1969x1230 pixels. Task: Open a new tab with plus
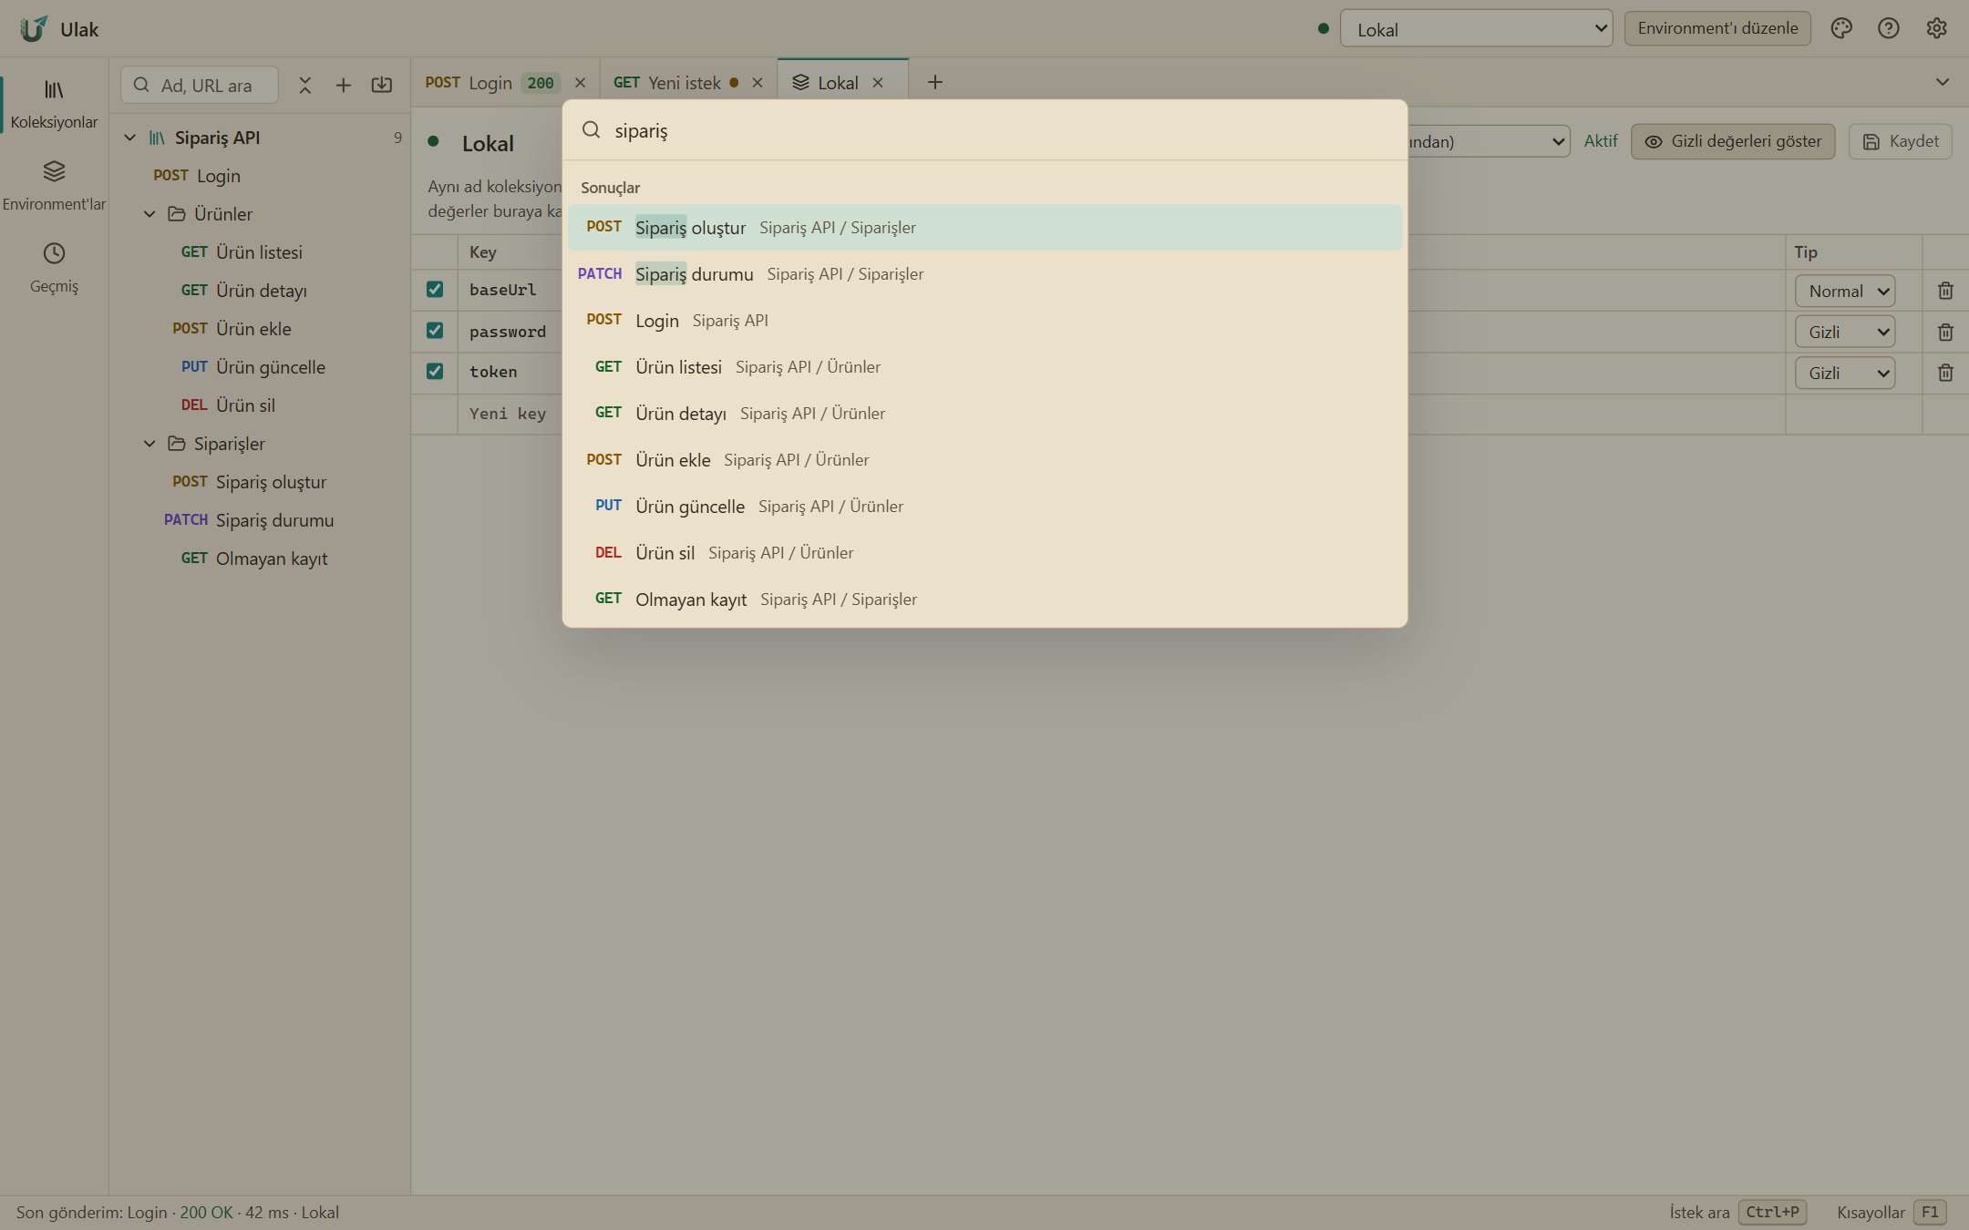pyautogui.click(x=935, y=83)
